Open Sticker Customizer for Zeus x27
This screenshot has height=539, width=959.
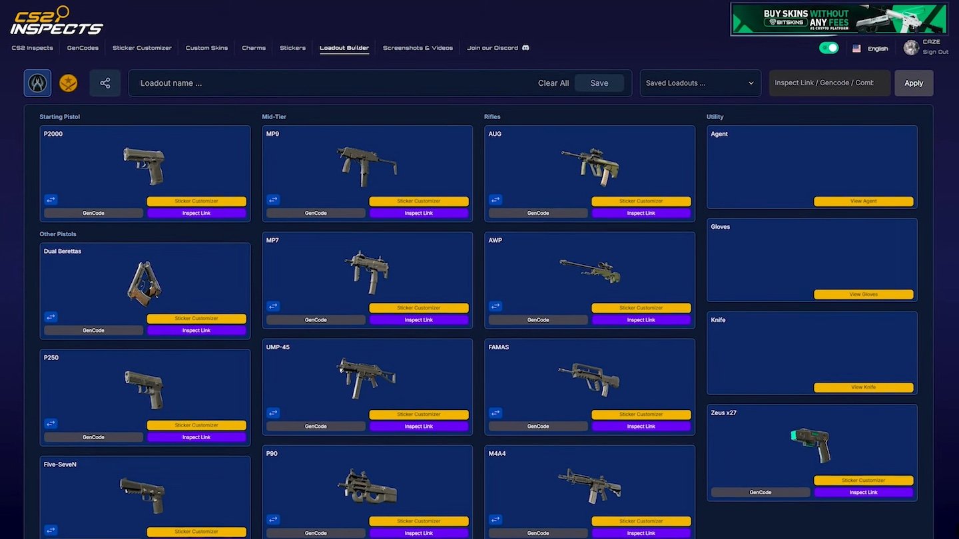[x=863, y=480]
